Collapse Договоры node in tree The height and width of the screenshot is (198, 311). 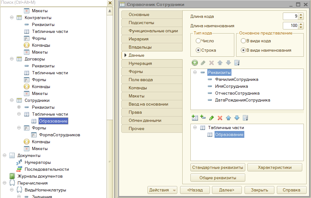[12, 59]
